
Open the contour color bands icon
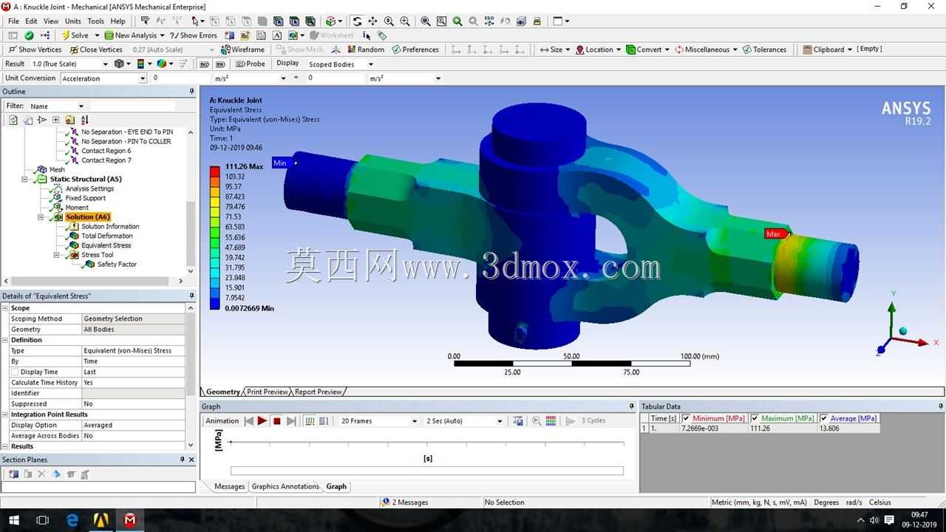[140, 64]
